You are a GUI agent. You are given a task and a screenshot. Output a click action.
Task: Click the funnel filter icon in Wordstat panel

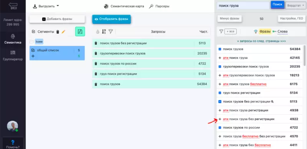(221, 31)
